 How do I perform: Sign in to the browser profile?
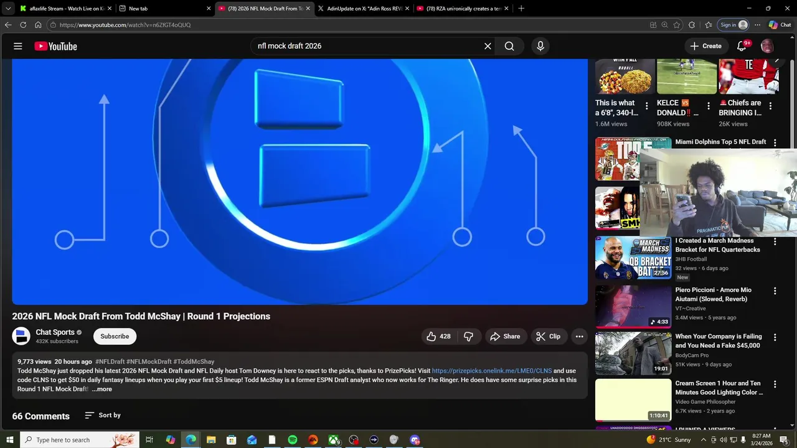point(733,25)
